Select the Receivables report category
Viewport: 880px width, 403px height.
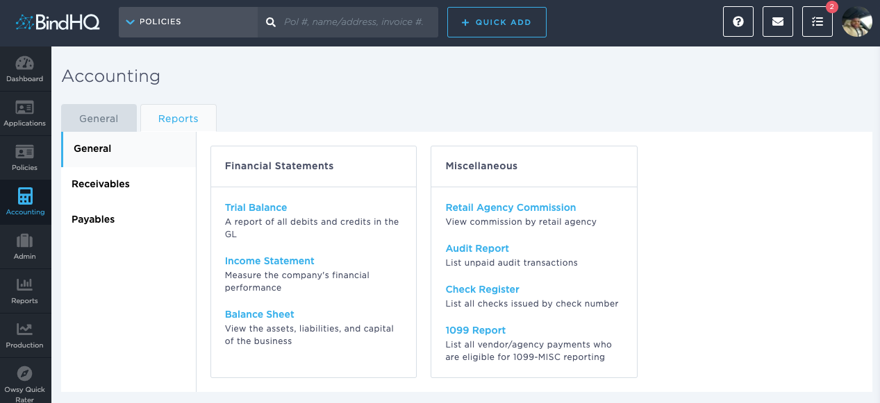point(101,184)
